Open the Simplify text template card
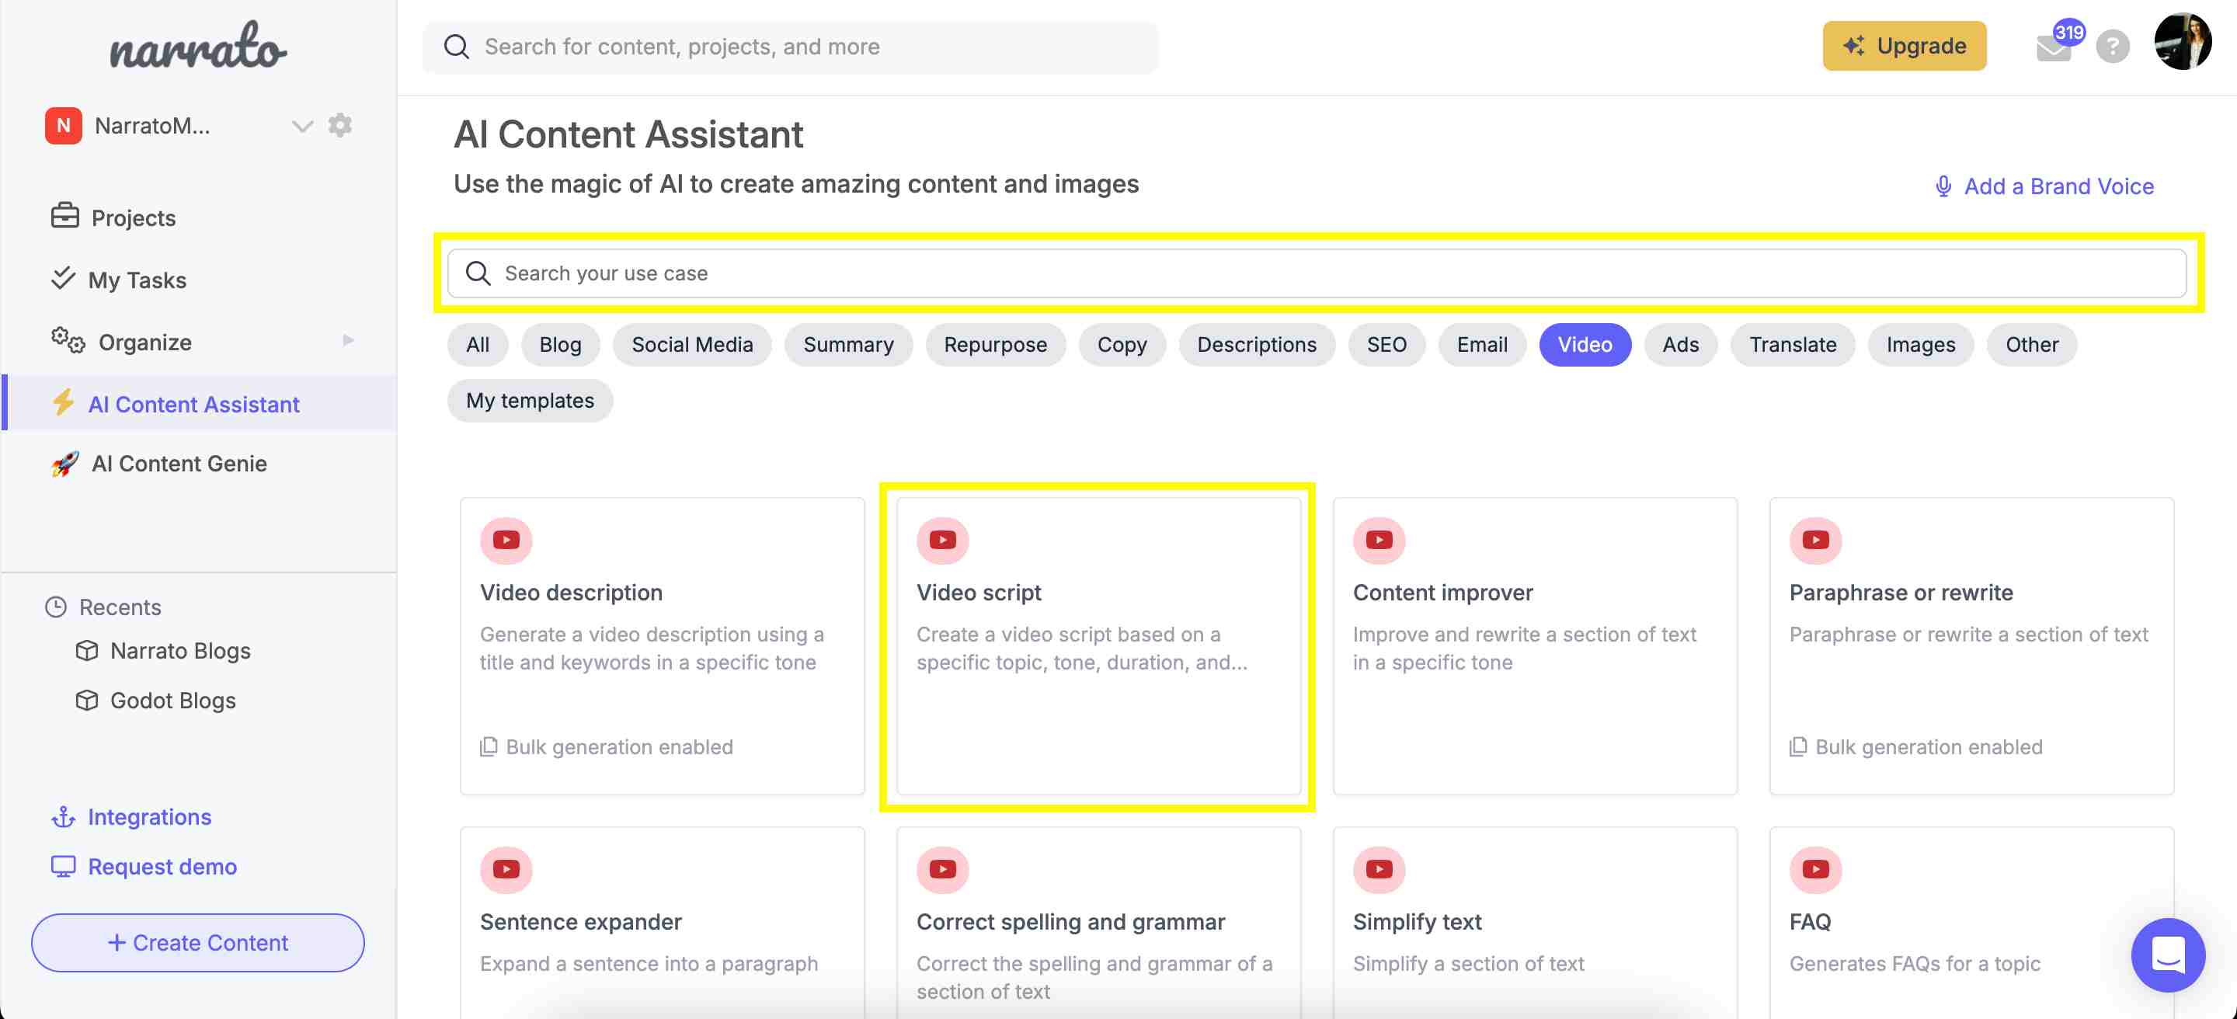 1535,923
